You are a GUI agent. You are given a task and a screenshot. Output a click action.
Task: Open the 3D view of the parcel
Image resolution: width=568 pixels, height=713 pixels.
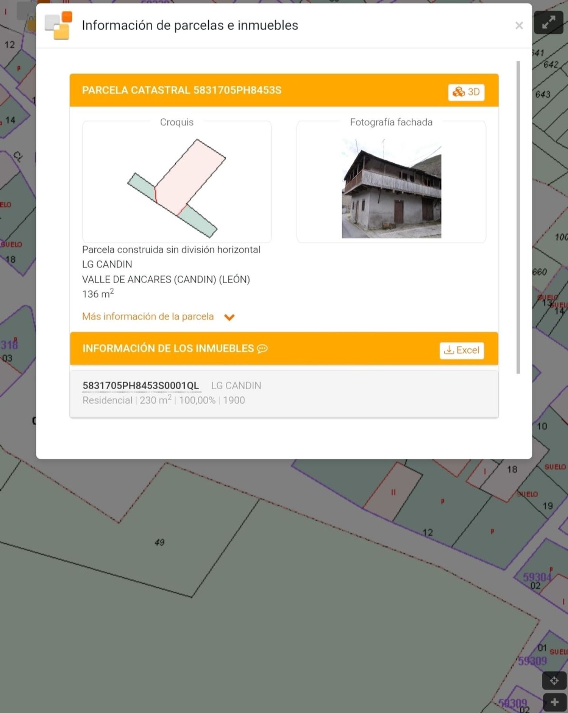[x=466, y=92]
